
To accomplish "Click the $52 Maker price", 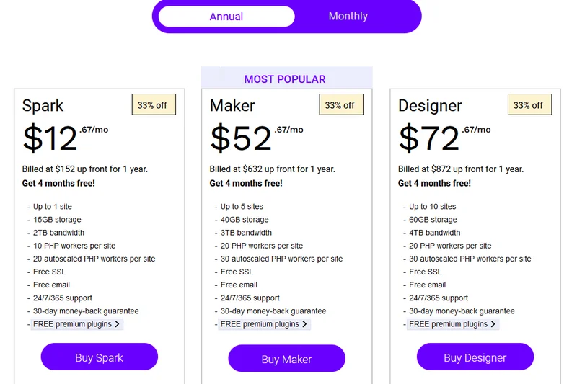I will pos(241,138).
